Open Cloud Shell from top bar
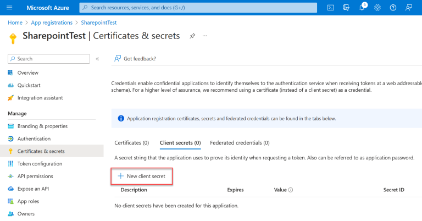 coord(330,8)
